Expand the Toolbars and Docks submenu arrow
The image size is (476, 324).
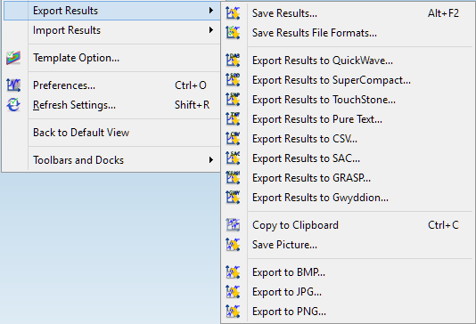coord(211,159)
